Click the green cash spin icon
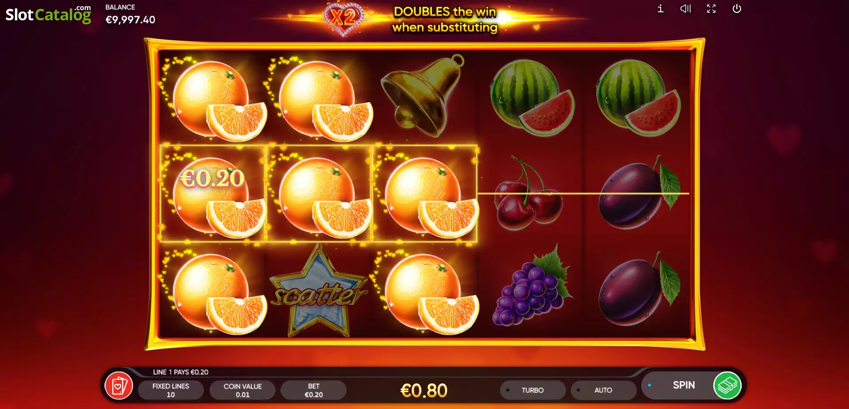Screen dimensions: 849x409 point(727,386)
